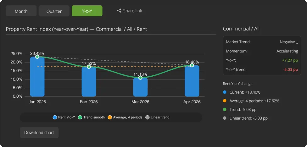Screen dimensions: 307x147
Task: Click the Mar 2026 bar
Action: (140, 87)
